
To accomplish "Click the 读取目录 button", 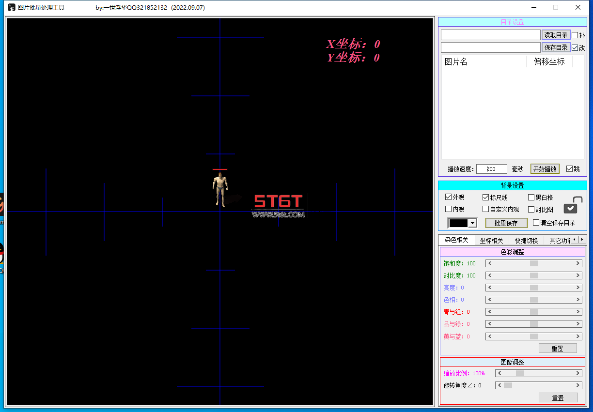I will [556, 35].
